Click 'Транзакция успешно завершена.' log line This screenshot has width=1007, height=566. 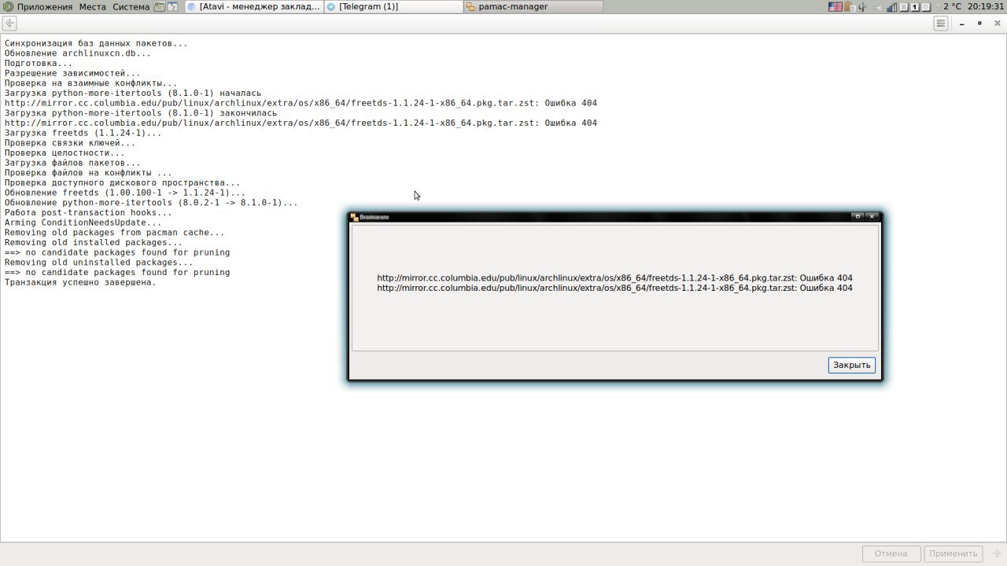click(x=80, y=282)
